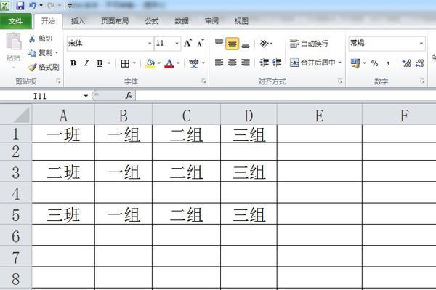Click 复制 (Copy) button

tap(40, 52)
